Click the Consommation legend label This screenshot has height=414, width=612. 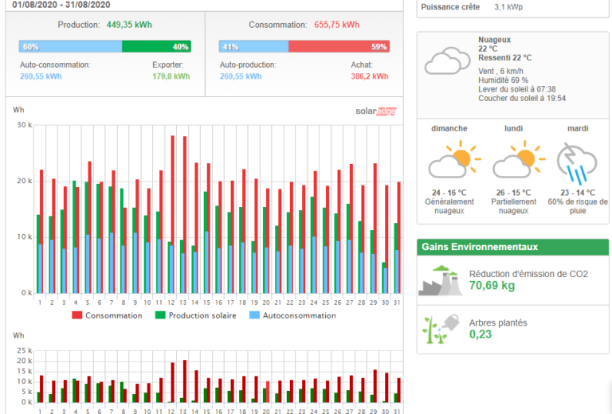coord(114,315)
